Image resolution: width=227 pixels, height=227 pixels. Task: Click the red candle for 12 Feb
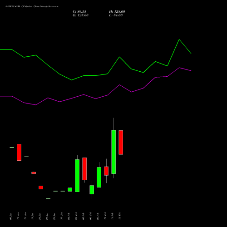pos(121,143)
